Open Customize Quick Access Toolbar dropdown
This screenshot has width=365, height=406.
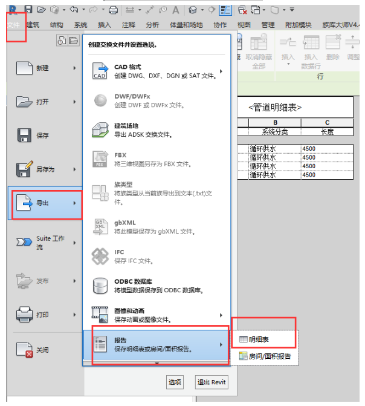click(292, 10)
